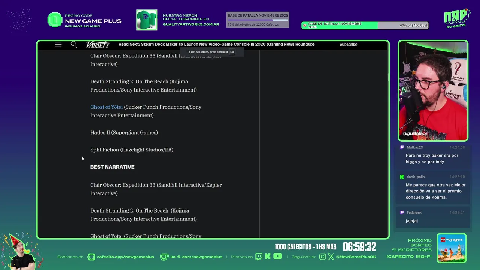480x270 pixels.
Task: Click the Kick icon in bottom bar
Action: [x=268, y=256]
